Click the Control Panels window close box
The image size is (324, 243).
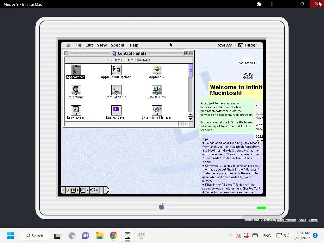(x=66, y=53)
